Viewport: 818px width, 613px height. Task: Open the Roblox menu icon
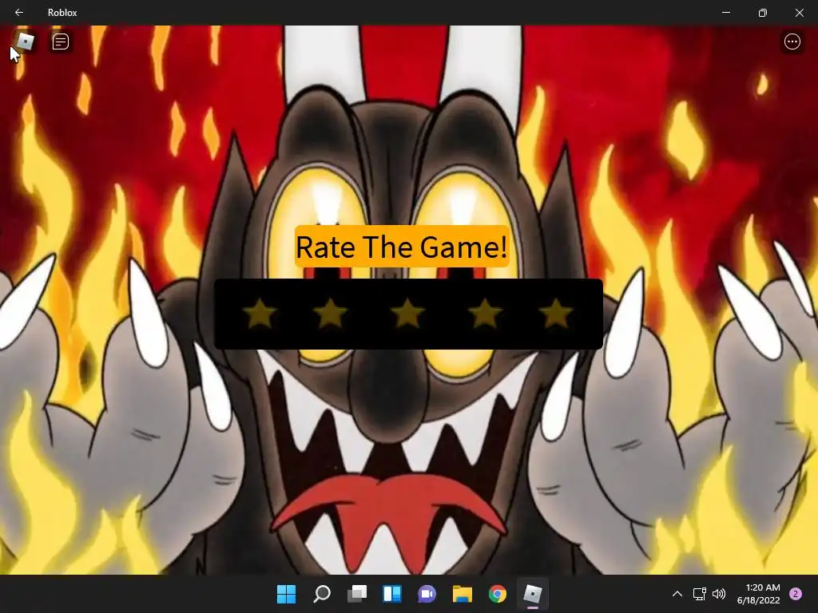(25, 42)
